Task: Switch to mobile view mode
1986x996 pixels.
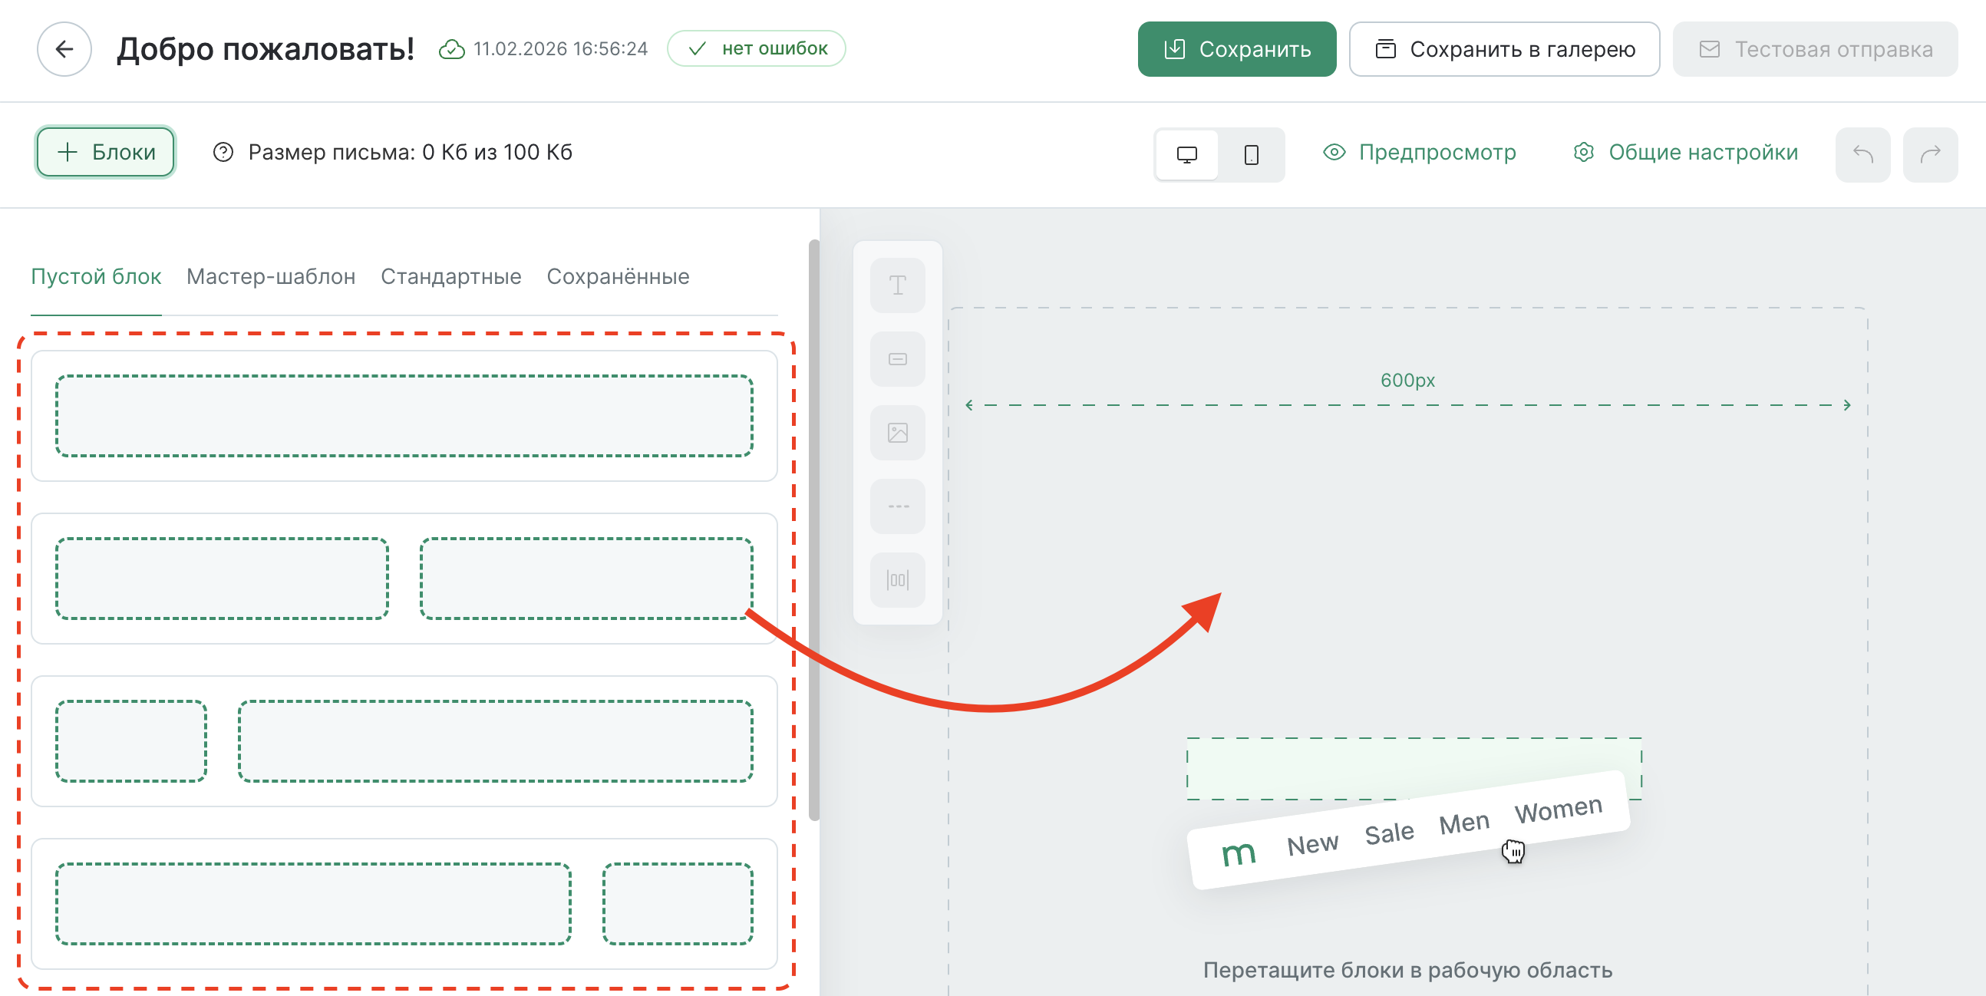Action: pos(1251,155)
